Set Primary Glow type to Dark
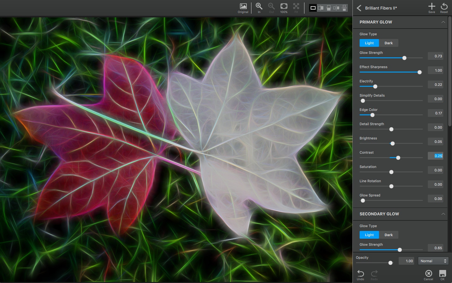 (x=388, y=43)
